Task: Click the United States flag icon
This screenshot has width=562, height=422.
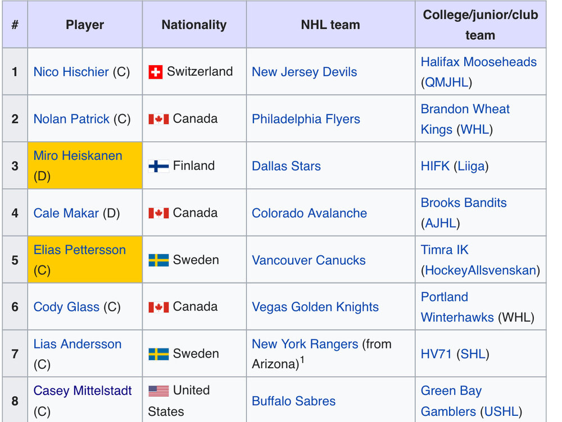Action: click(158, 391)
